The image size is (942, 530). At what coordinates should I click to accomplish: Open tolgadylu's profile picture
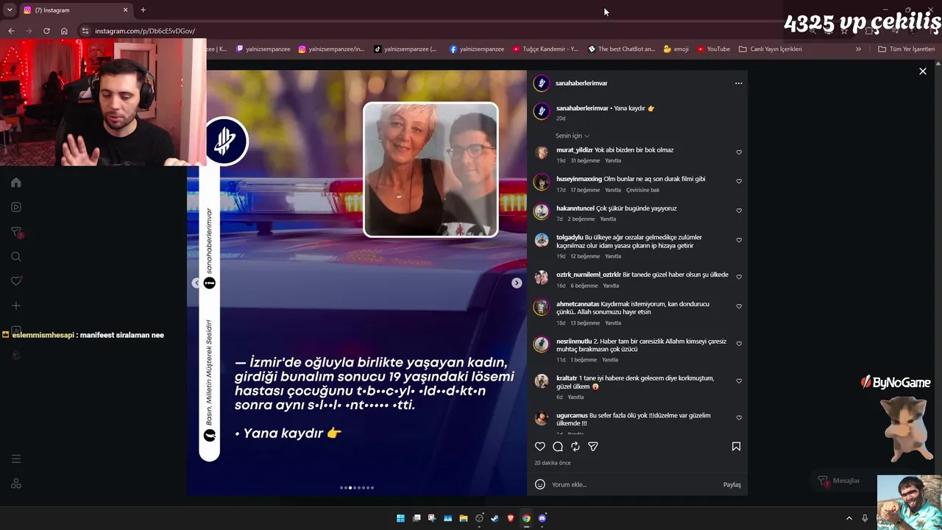tap(542, 240)
